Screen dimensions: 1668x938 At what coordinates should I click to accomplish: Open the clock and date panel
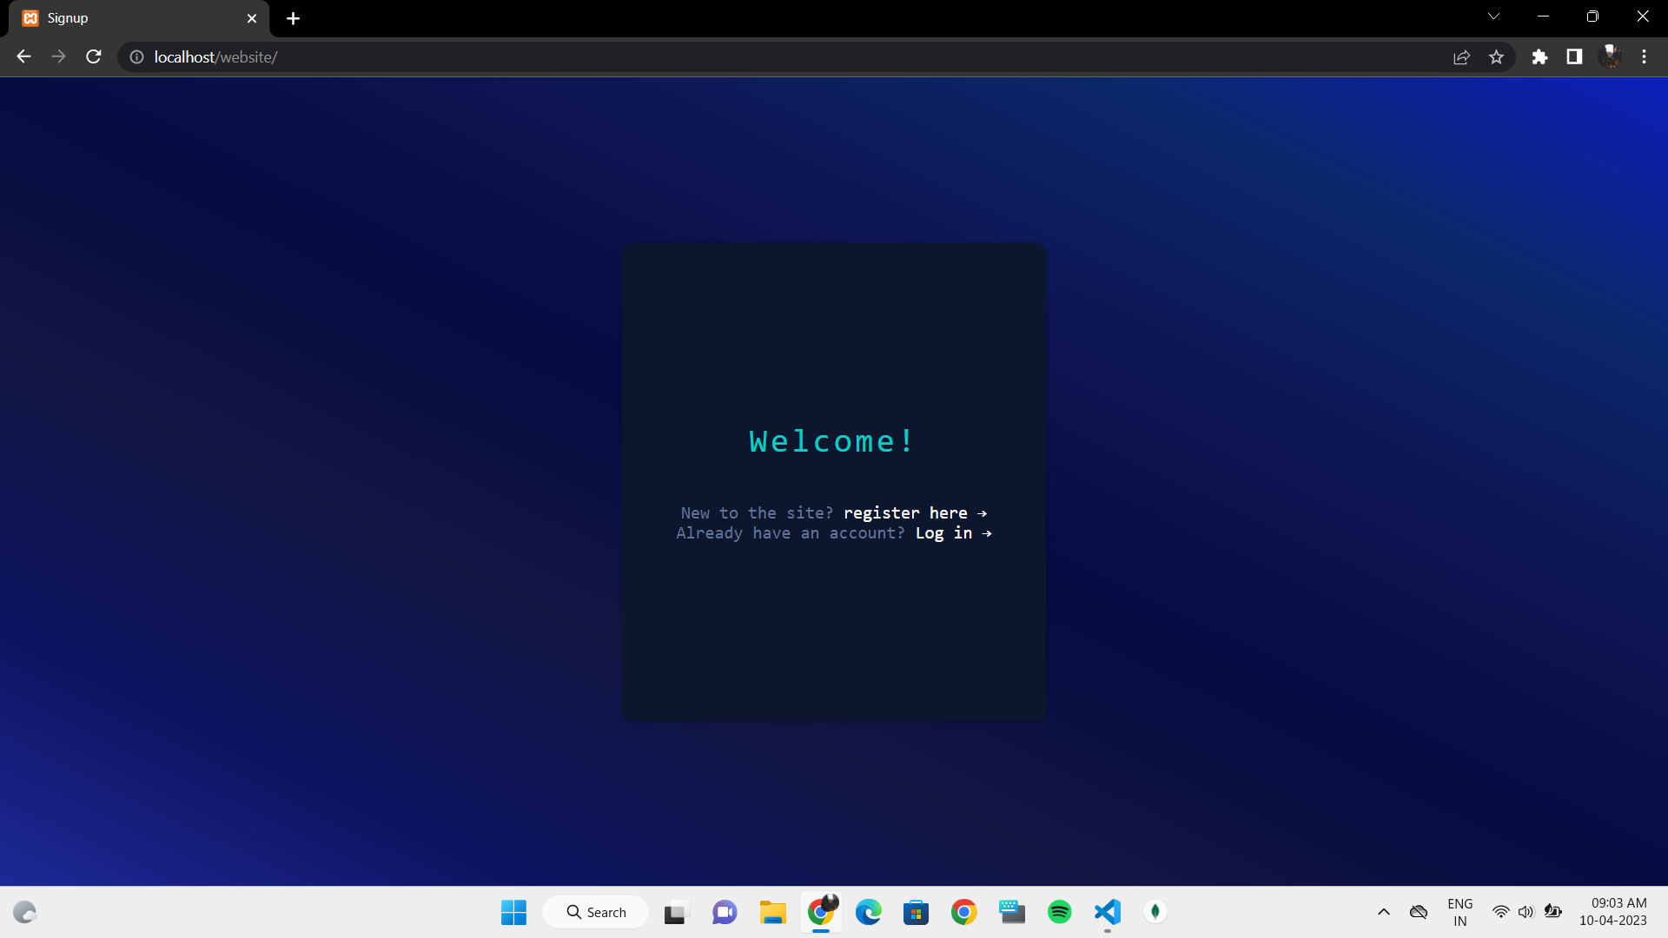point(1613,912)
